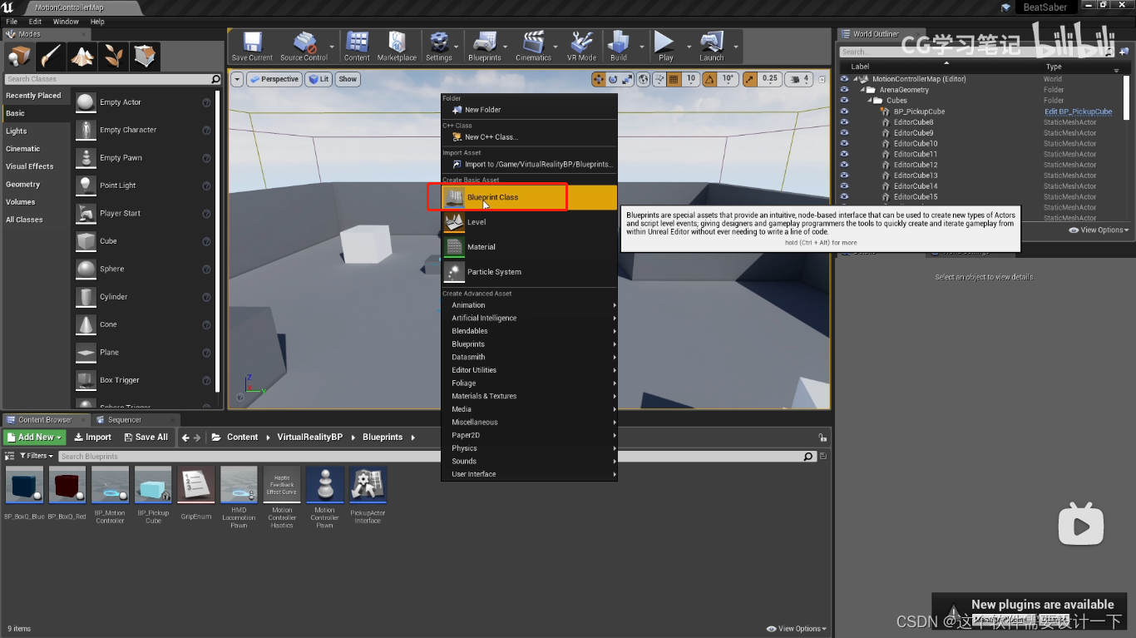This screenshot has height=638, width=1136.
Task: Choose New C++ Class menu entry
Action: click(530, 137)
